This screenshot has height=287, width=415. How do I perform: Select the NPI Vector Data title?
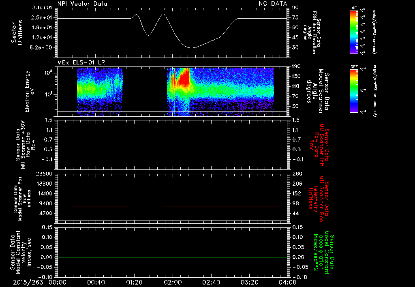(x=82, y=4)
